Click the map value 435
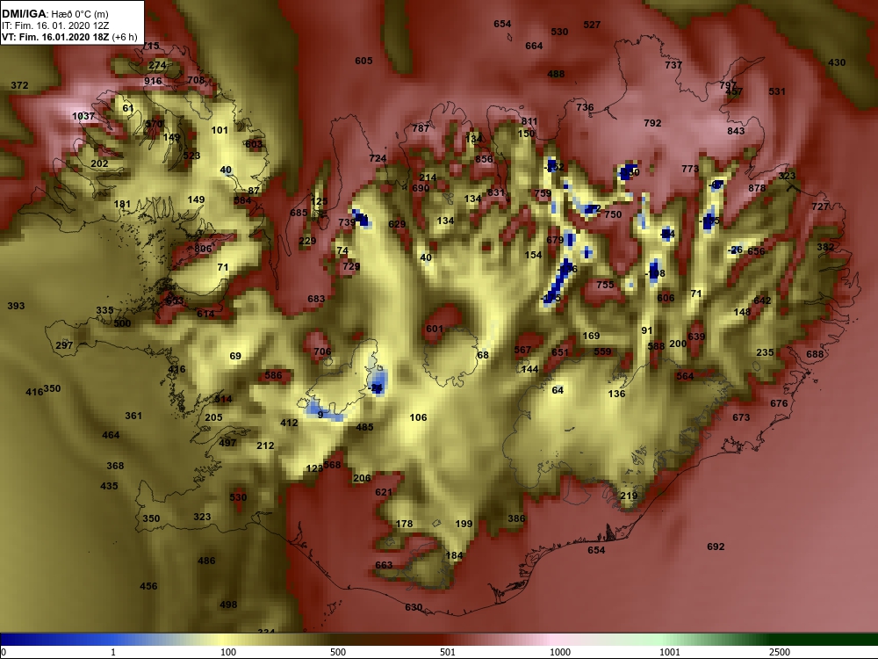The image size is (878, 659). click(109, 486)
